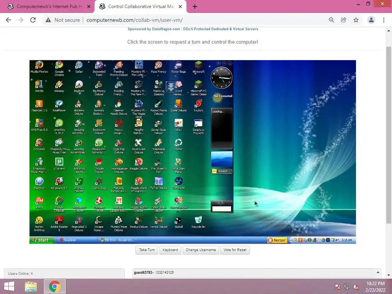Select the Adobe Reader 9 icon
Image resolution: width=392 pixels, height=294 pixels.
pyautogui.click(x=59, y=224)
